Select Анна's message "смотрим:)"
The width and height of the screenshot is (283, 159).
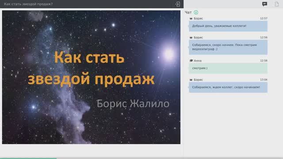[228, 68]
